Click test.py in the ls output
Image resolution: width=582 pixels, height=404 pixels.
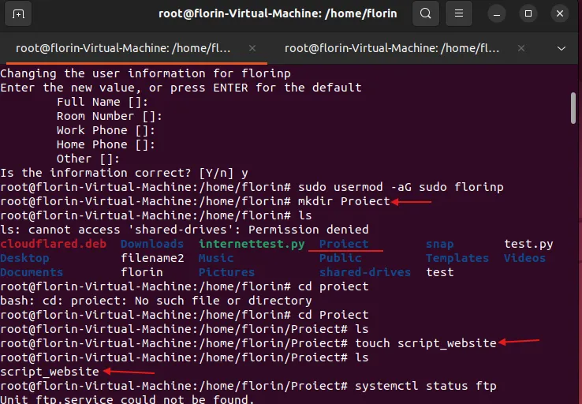528,244
